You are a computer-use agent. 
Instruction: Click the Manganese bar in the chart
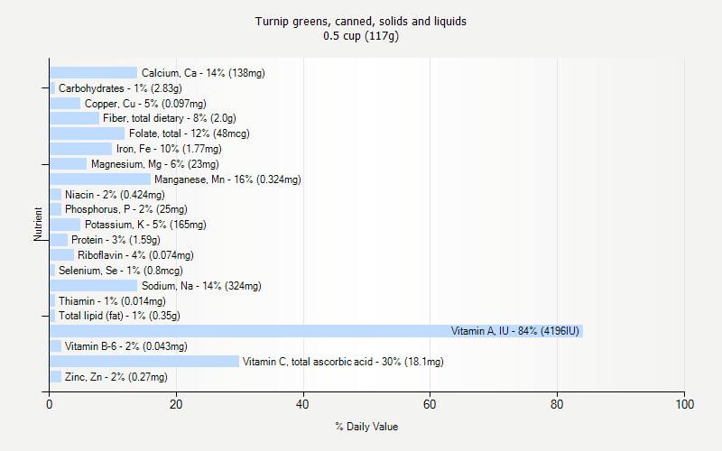click(x=100, y=179)
